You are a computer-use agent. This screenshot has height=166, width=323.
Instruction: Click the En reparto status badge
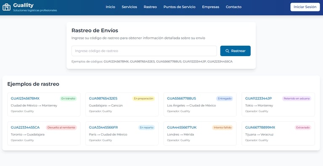coord(146,127)
